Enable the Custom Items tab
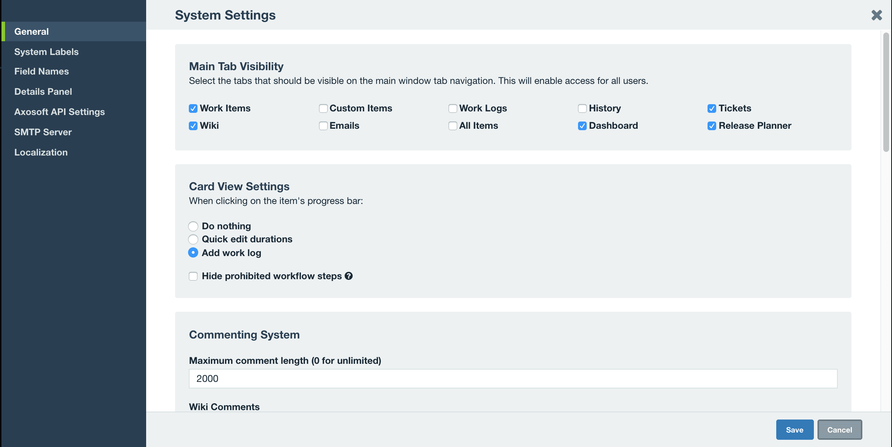 [323, 108]
